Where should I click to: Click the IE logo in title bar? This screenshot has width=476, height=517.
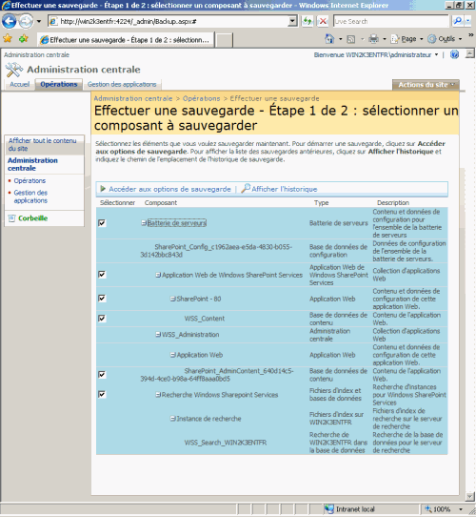[6, 5]
